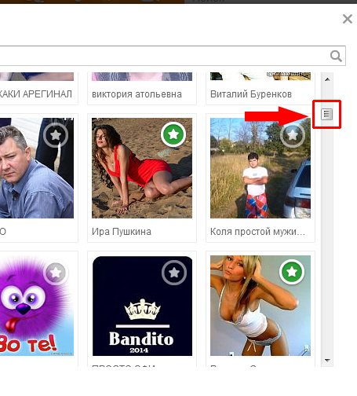Screen dimensions: 357x396
Task: Toggle the star on the man in the blue shirt
Action: pos(56,135)
